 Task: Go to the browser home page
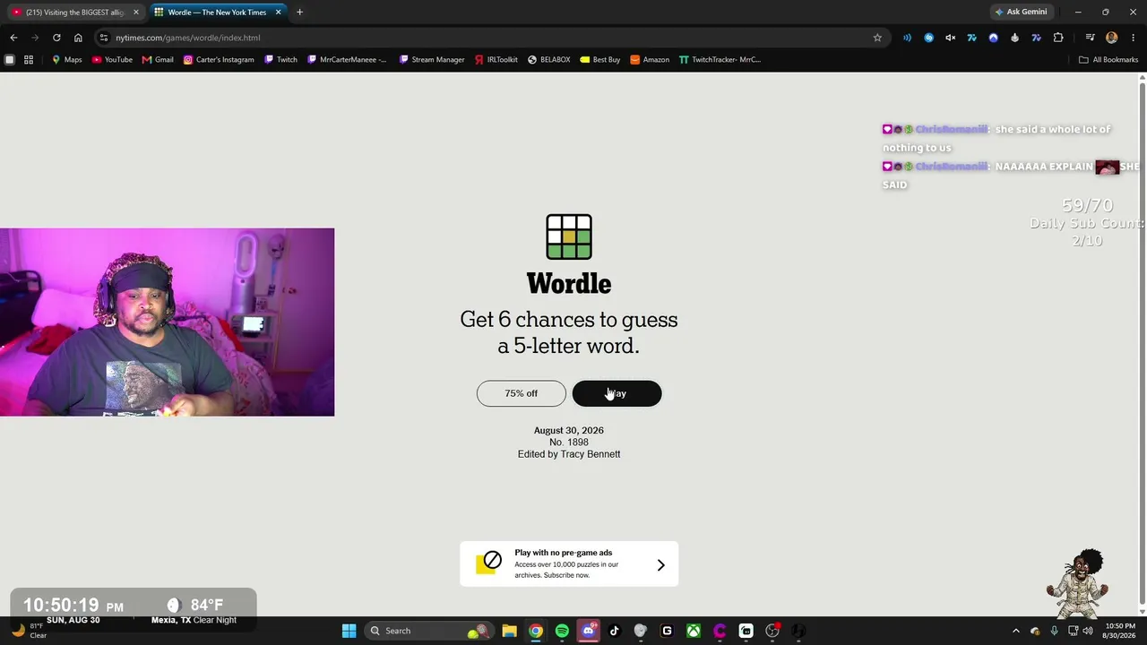point(78,38)
